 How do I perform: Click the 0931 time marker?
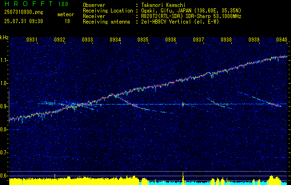32,39
